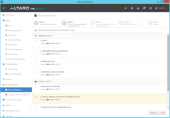The width and height of the screenshot is (170, 118).
Task: Open the Dashboard link
Action: pyautogui.click(x=10, y=15)
